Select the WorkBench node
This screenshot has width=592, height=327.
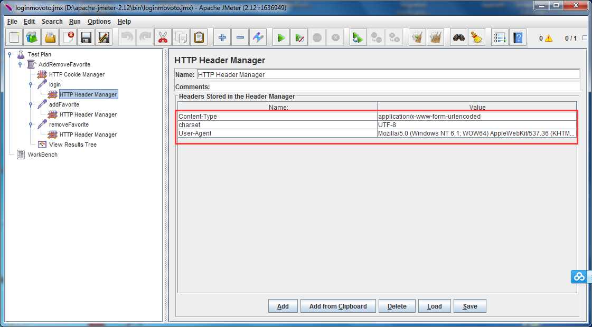point(43,155)
